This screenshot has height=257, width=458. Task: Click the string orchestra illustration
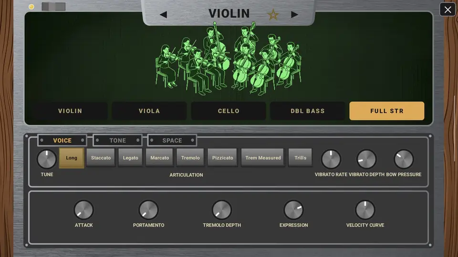(x=229, y=58)
